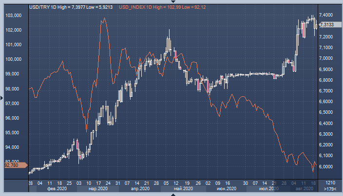This screenshot has width=343, height=196.
Task: Click the orange 92,780 price label
Action: (13, 165)
